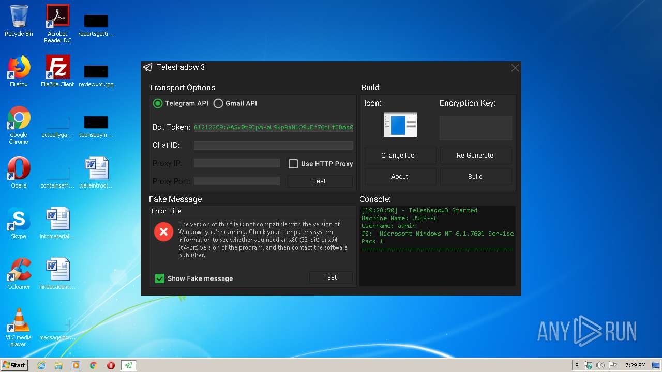Select the containseff... desktop file
The height and width of the screenshot is (372, 662).
click(57, 176)
